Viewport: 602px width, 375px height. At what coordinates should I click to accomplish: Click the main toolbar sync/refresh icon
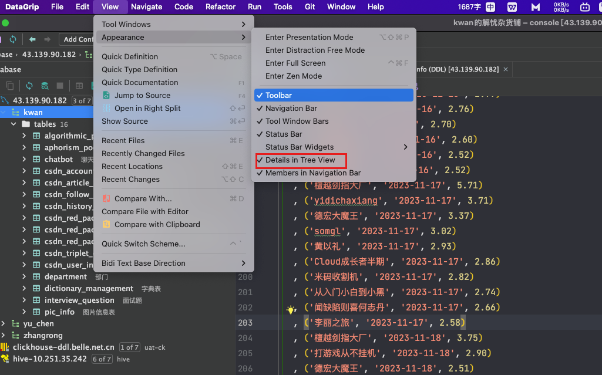tap(13, 39)
